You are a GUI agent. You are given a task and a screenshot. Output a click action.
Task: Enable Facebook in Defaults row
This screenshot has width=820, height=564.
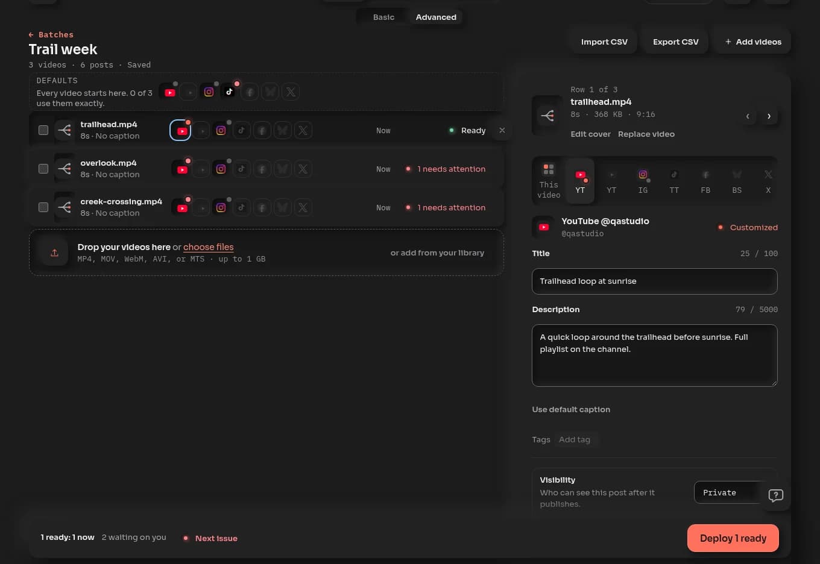(250, 92)
